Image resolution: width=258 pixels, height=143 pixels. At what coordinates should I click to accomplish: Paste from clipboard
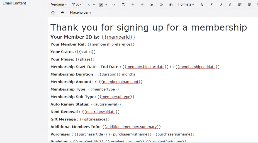coord(171,5)
